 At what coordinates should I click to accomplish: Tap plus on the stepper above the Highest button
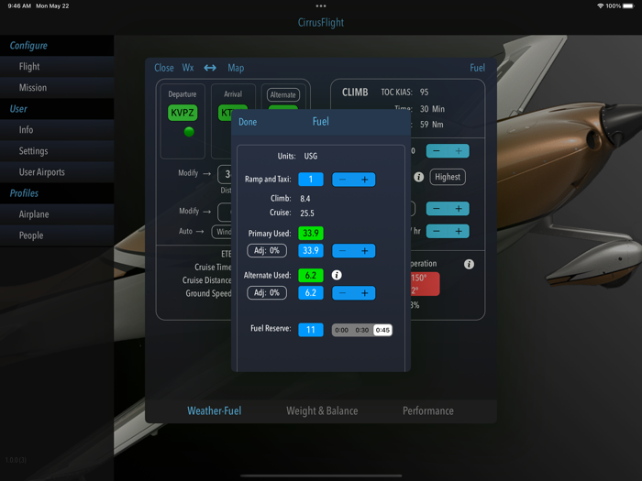point(459,151)
